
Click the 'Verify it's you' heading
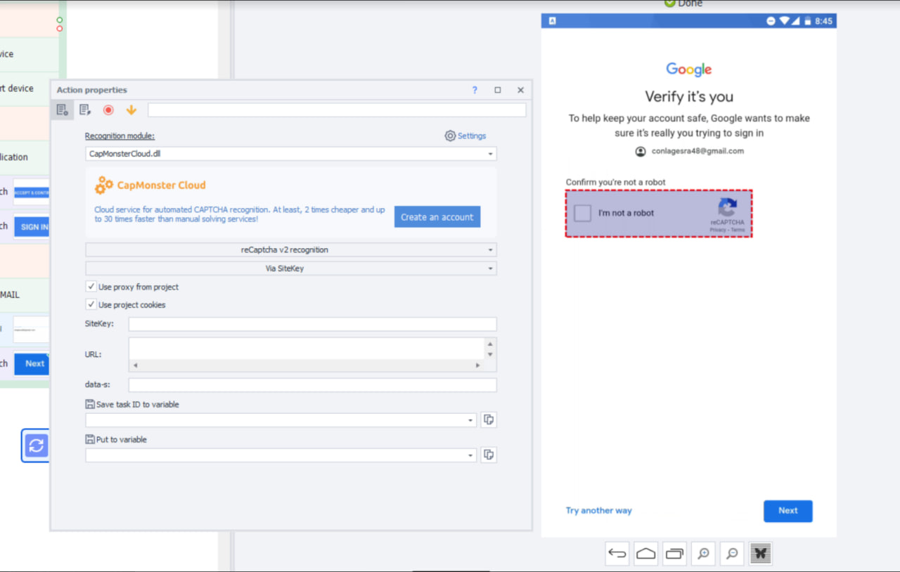click(x=689, y=97)
